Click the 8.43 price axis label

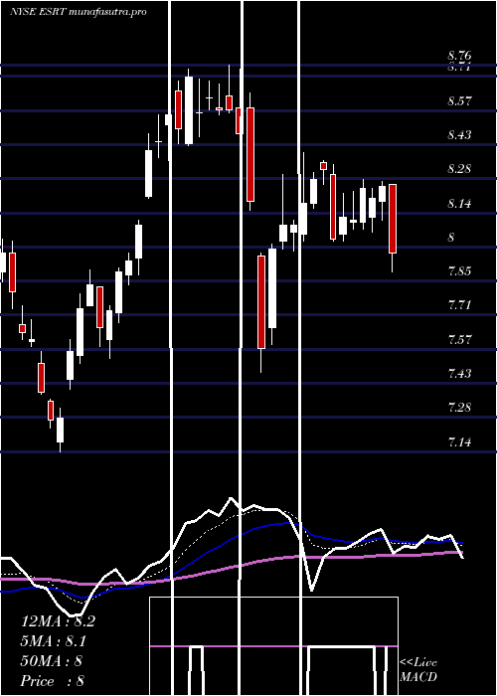coord(459,135)
